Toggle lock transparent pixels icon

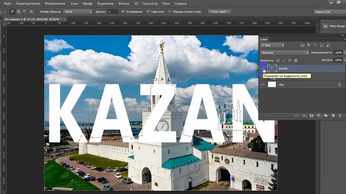tap(278, 60)
